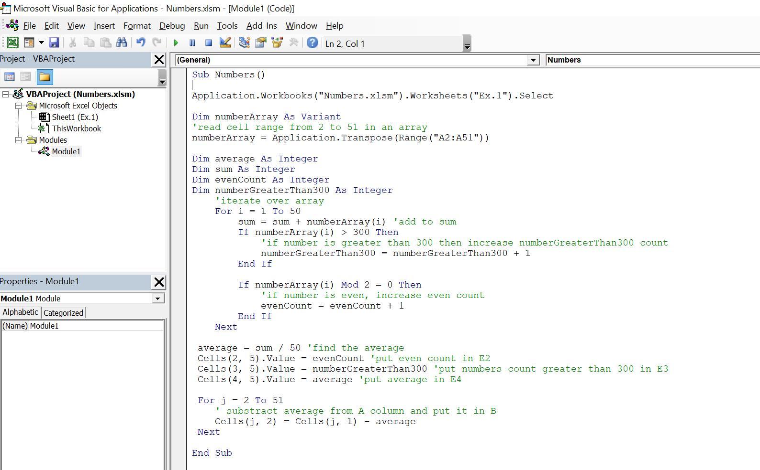
Task: Open the Debug menu
Action: [x=172, y=26]
